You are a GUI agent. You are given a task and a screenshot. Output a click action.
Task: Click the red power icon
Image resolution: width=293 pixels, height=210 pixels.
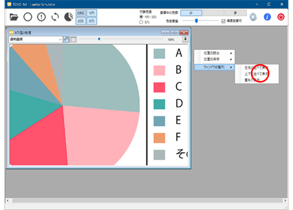[x=281, y=17]
